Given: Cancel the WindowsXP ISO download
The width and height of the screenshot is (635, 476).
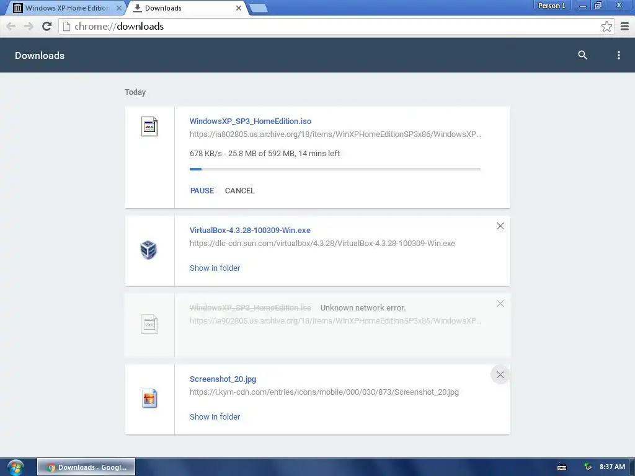Looking at the screenshot, I should [x=240, y=191].
